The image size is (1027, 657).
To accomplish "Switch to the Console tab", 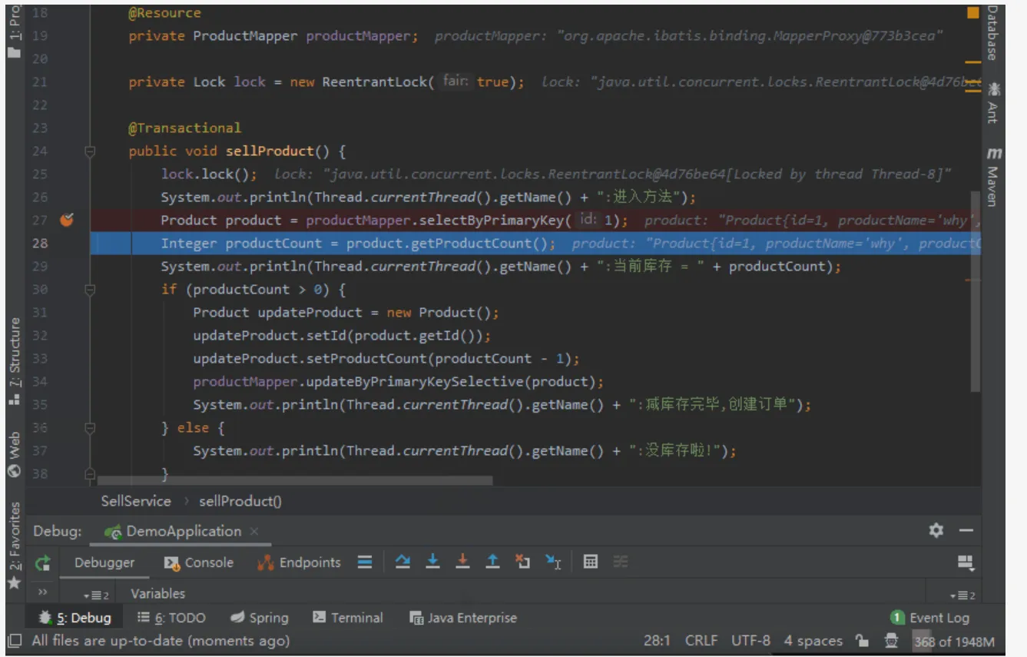I will point(199,562).
